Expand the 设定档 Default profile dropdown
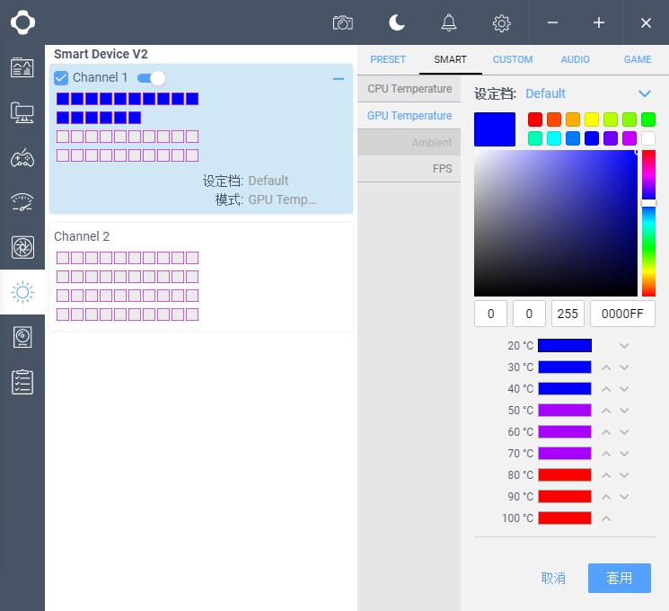This screenshot has width=669, height=611. pos(644,93)
